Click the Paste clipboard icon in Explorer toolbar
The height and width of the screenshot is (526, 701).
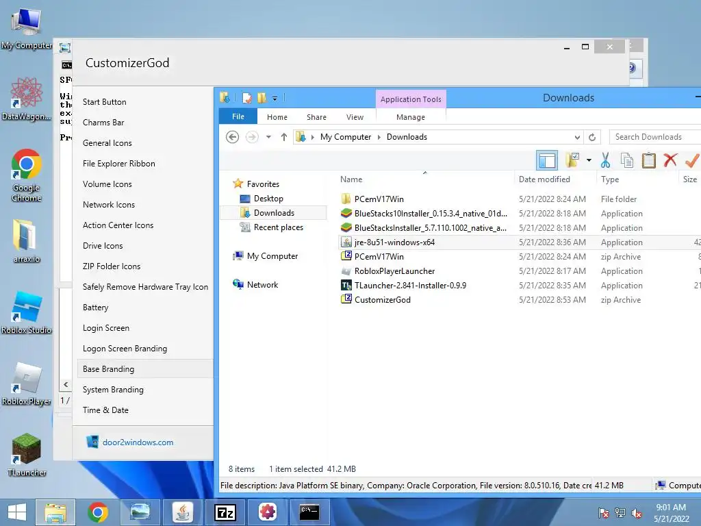click(648, 160)
